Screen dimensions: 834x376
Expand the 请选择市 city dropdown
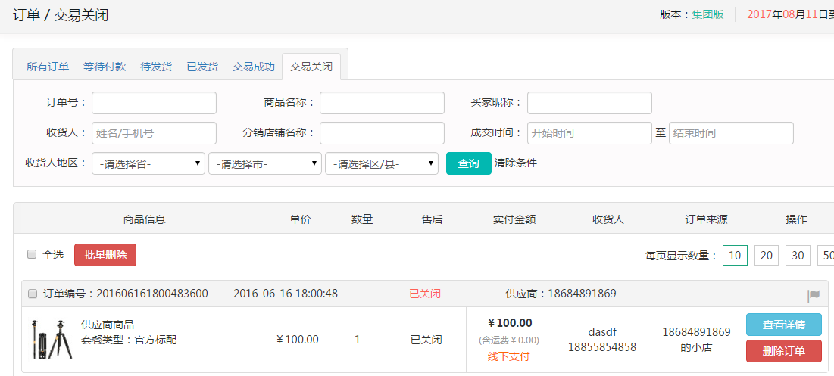pyautogui.click(x=265, y=163)
